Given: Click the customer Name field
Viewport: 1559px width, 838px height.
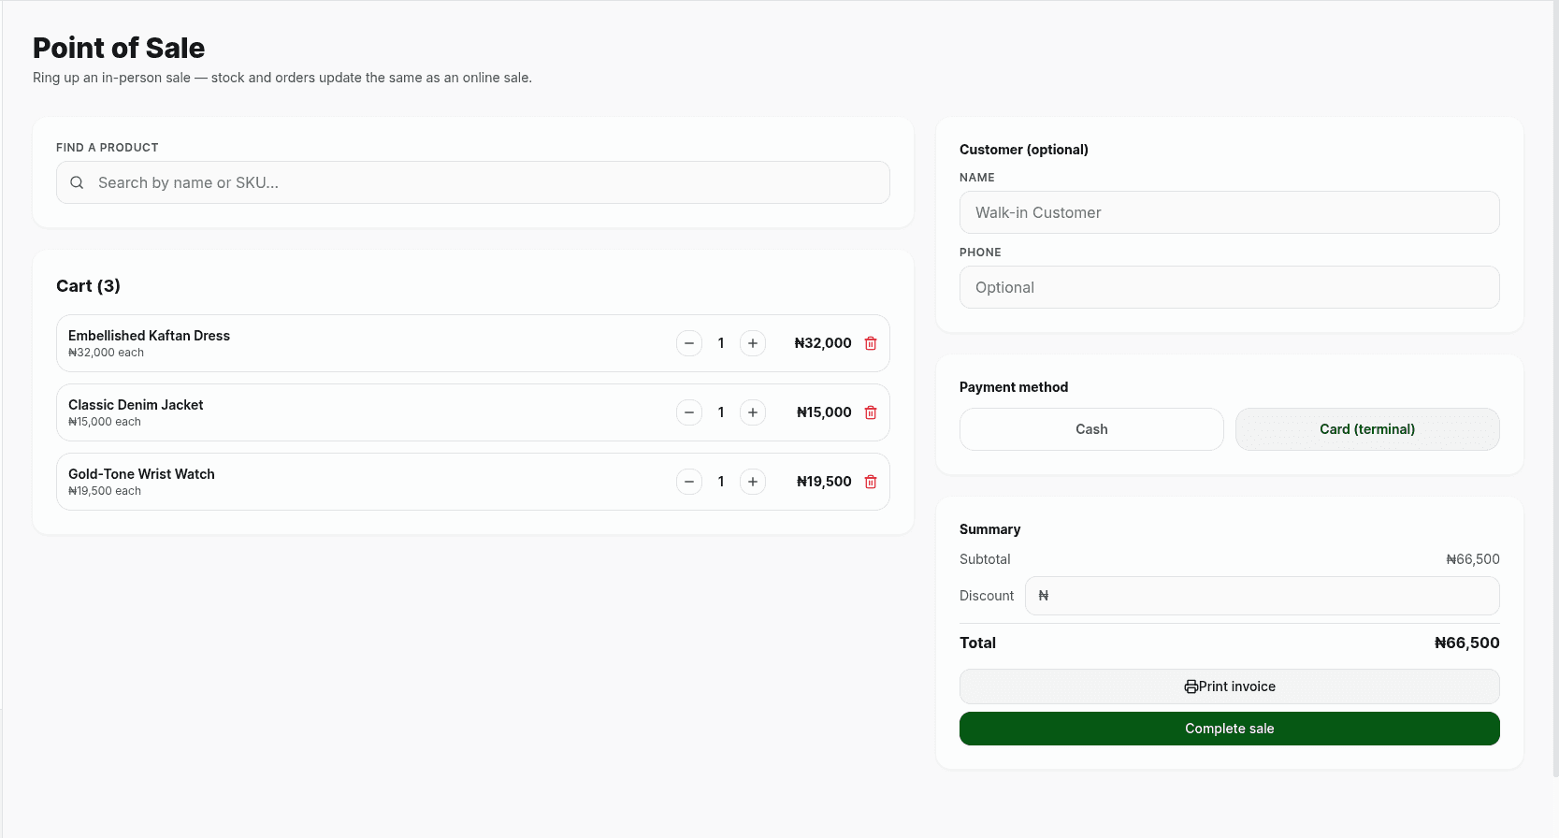Looking at the screenshot, I should pyautogui.click(x=1230, y=212).
